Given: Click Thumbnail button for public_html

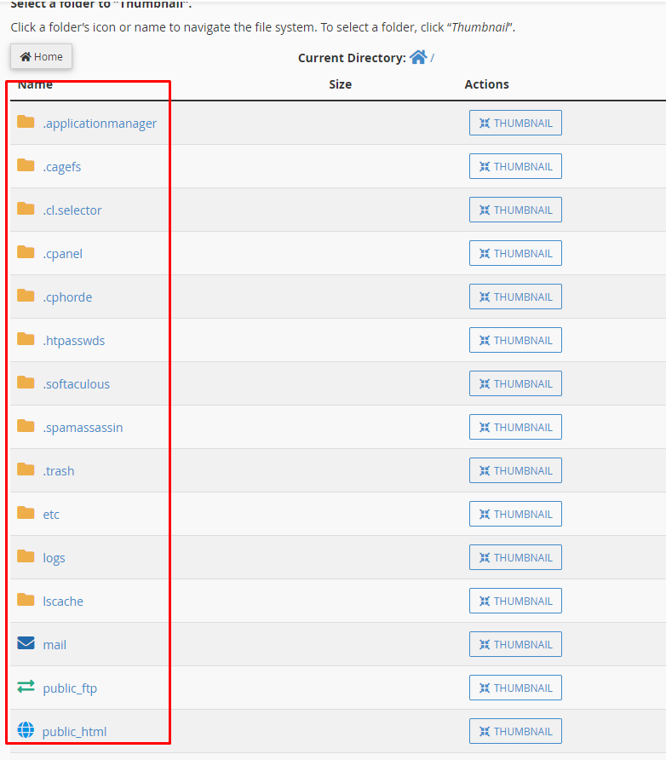Looking at the screenshot, I should point(515,731).
